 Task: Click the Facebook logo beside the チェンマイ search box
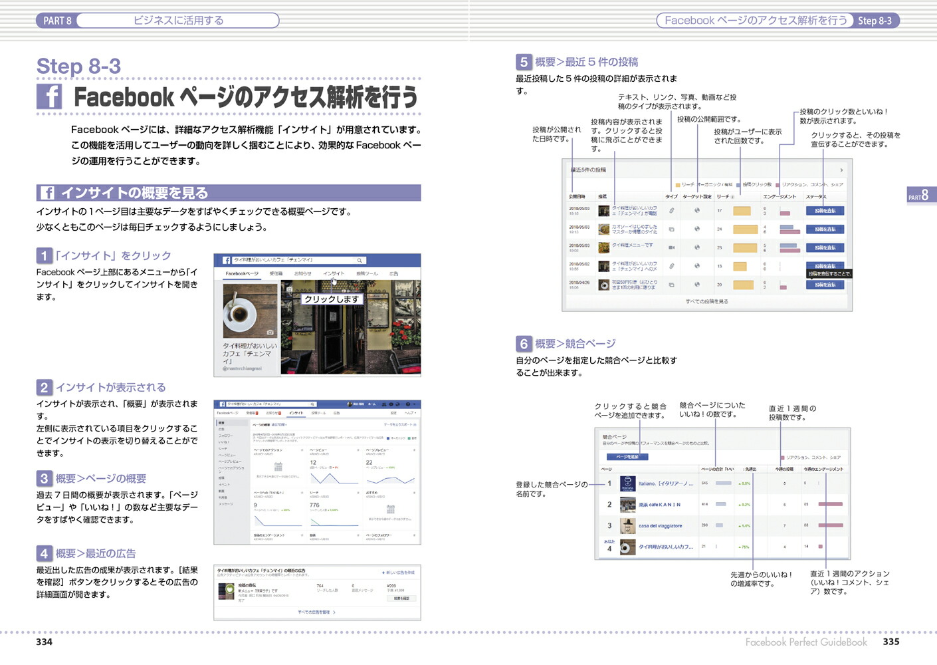[x=227, y=261]
